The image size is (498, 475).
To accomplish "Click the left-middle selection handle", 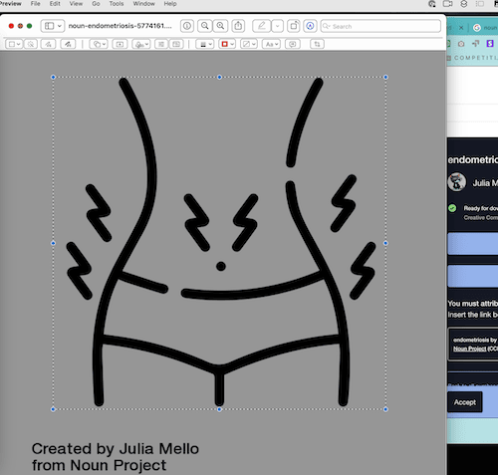I will pos(53,243).
